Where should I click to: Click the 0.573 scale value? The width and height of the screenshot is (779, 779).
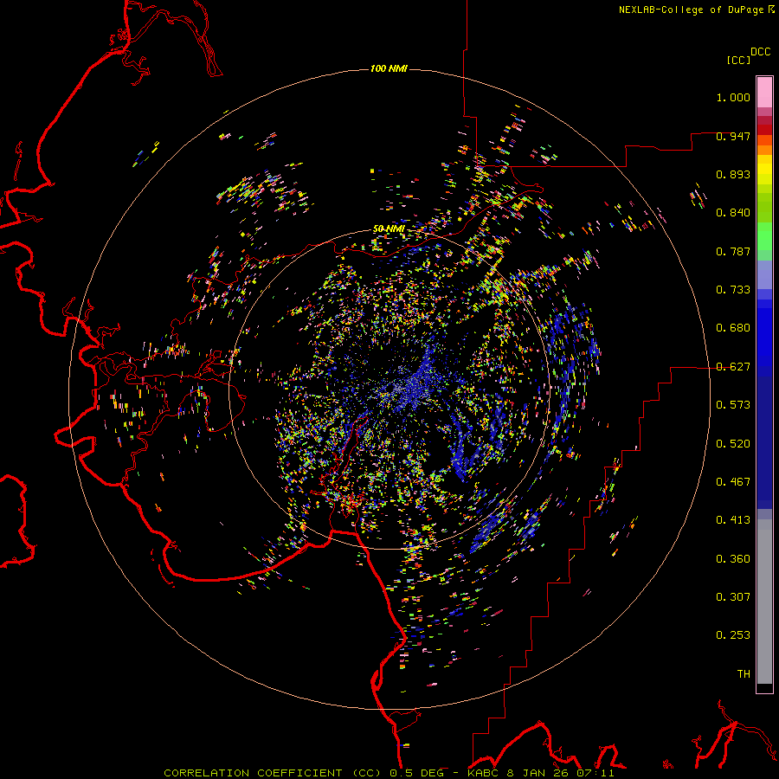tap(733, 405)
